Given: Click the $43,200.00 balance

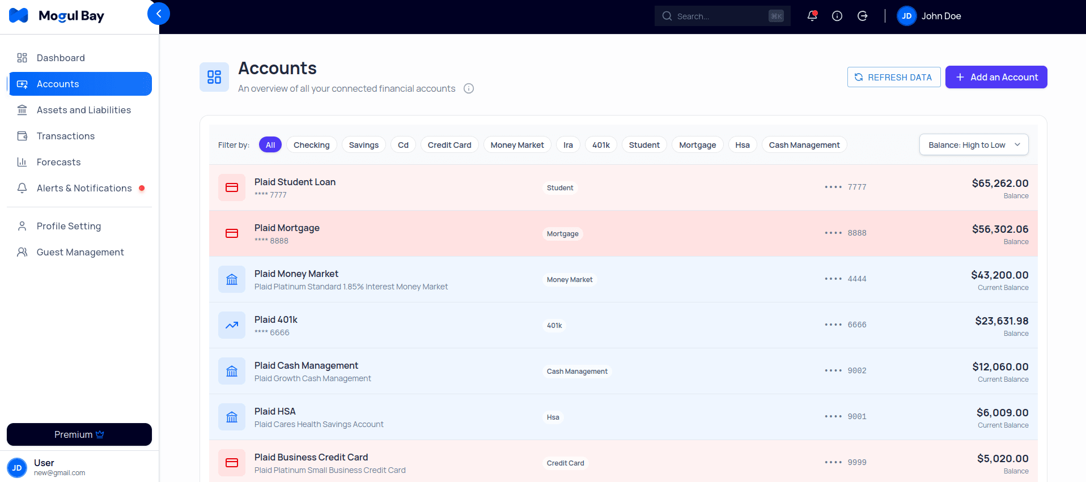Looking at the screenshot, I should pyautogui.click(x=999, y=275).
